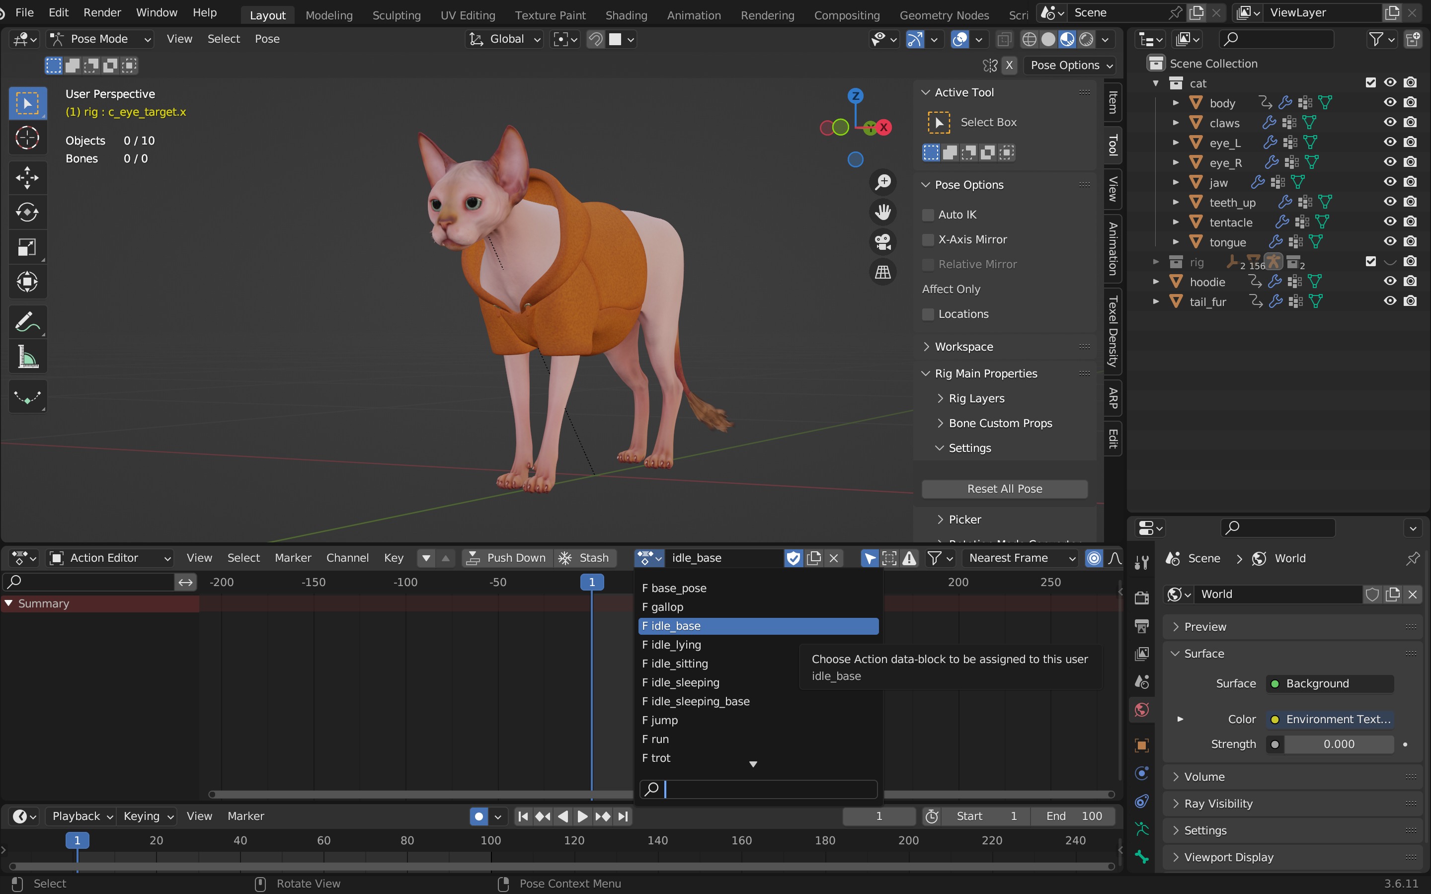Viewport: 1431px width, 894px height.
Task: Switch to the Sculpting workspace tab
Action: [x=396, y=15]
